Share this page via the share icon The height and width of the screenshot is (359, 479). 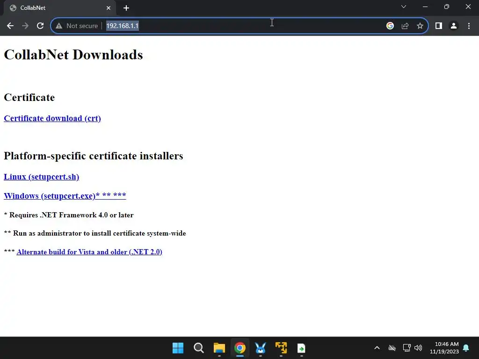405,26
